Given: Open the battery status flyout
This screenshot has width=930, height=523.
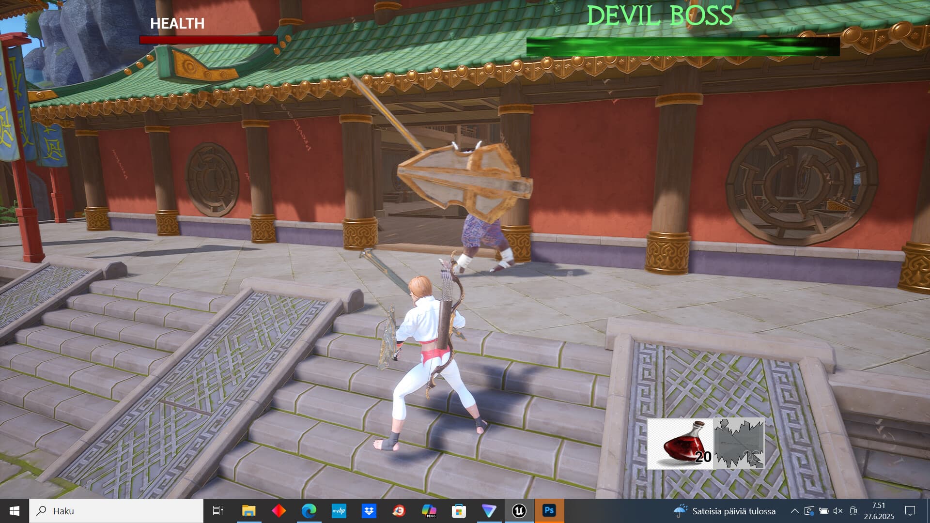Looking at the screenshot, I should [x=824, y=511].
